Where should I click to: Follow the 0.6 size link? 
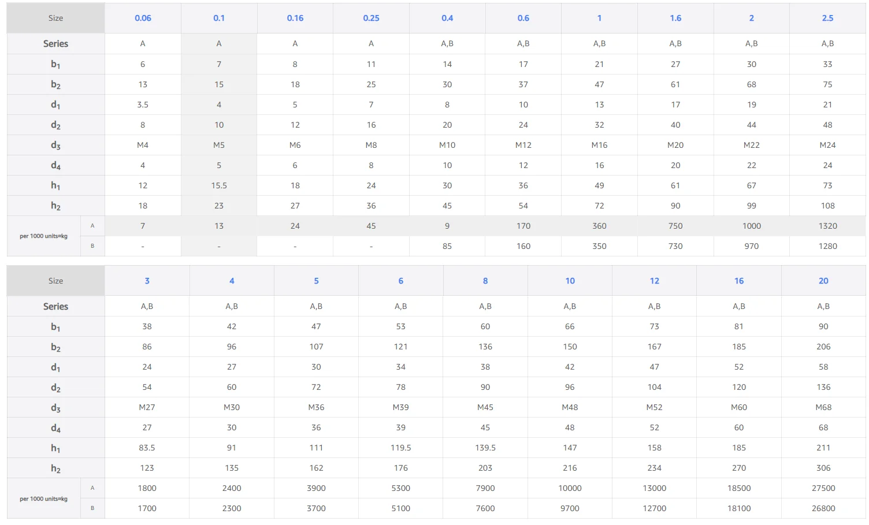(523, 18)
